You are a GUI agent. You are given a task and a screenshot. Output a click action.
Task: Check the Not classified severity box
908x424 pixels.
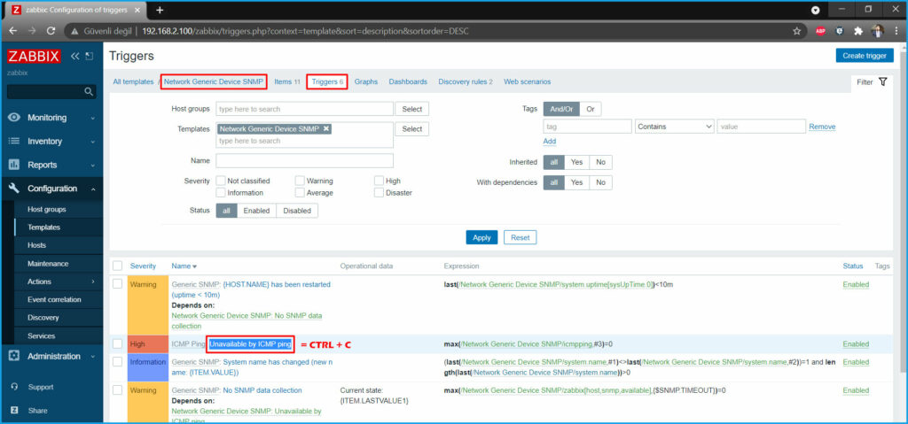221,181
